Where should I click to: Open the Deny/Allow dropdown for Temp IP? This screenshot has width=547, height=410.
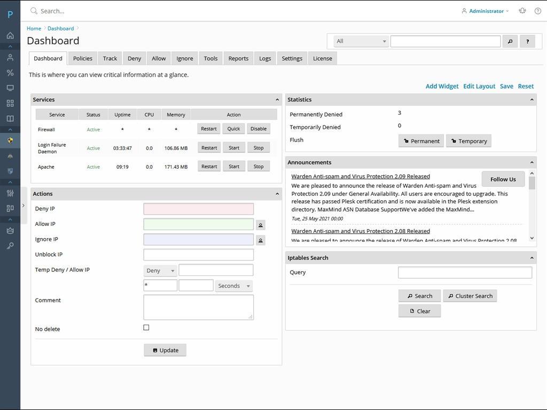(160, 271)
